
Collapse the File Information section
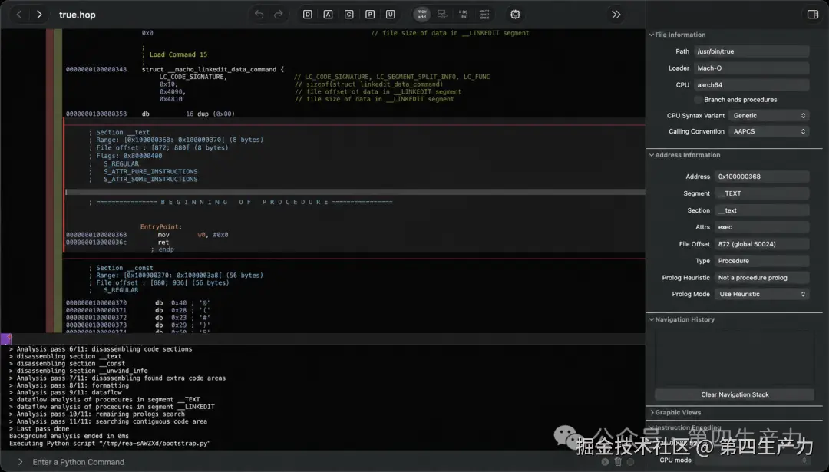[x=652, y=35]
